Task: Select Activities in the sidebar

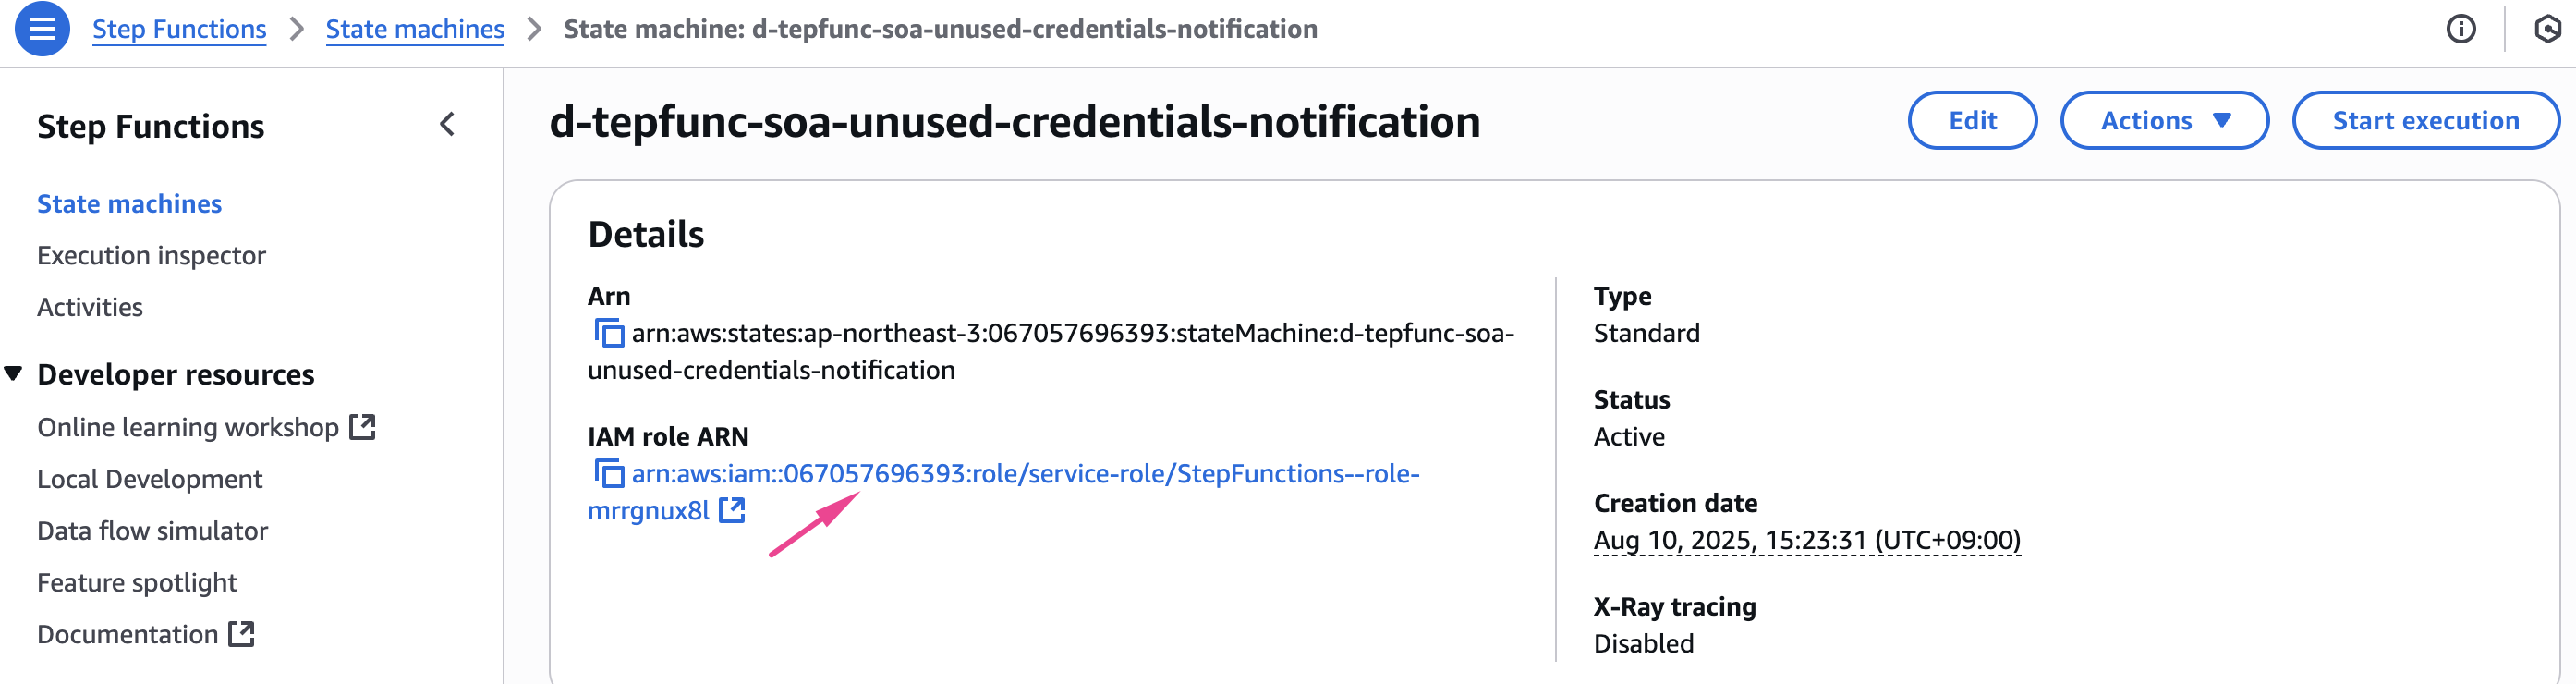Action: 90,307
